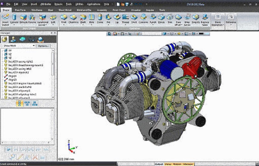This screenshot has width=259, height=166.
Task: Switch to the Assembly ribbon tab
Action: tap(102, 10)
